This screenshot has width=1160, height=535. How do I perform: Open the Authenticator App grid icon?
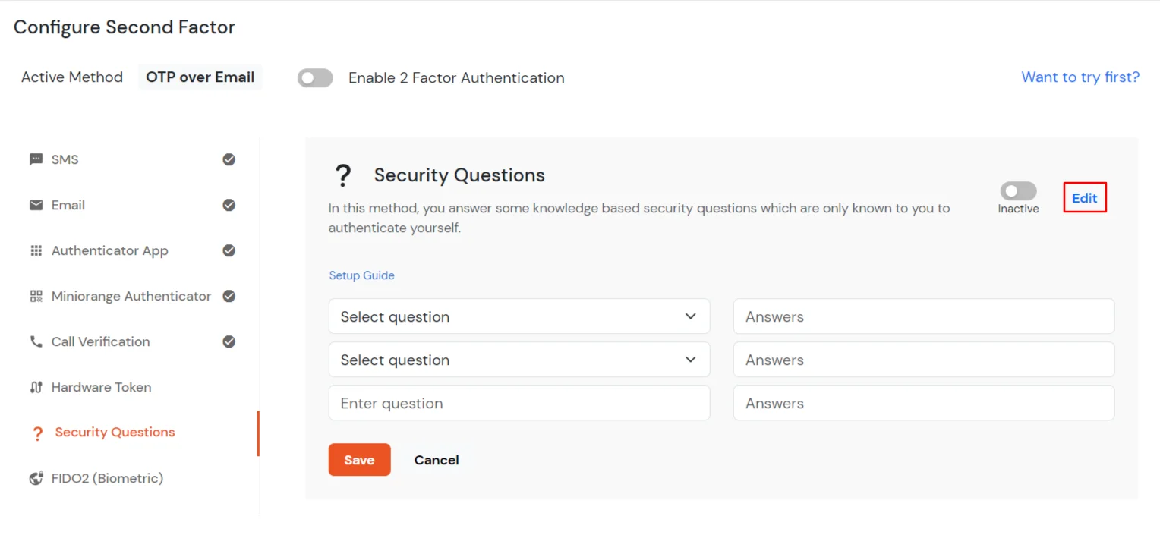click(36, 250)
